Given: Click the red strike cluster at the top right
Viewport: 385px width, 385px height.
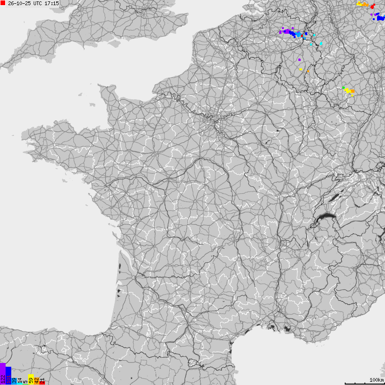Looking at the screenshot, I should (x=372, y=7).
